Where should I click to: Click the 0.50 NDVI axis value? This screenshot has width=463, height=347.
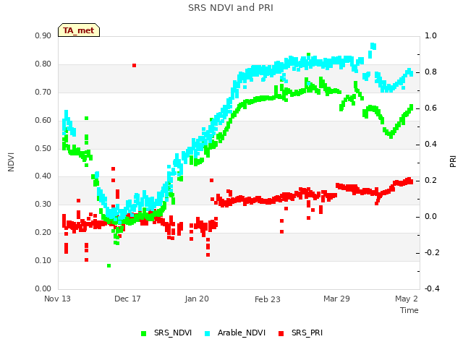[43, 148]
